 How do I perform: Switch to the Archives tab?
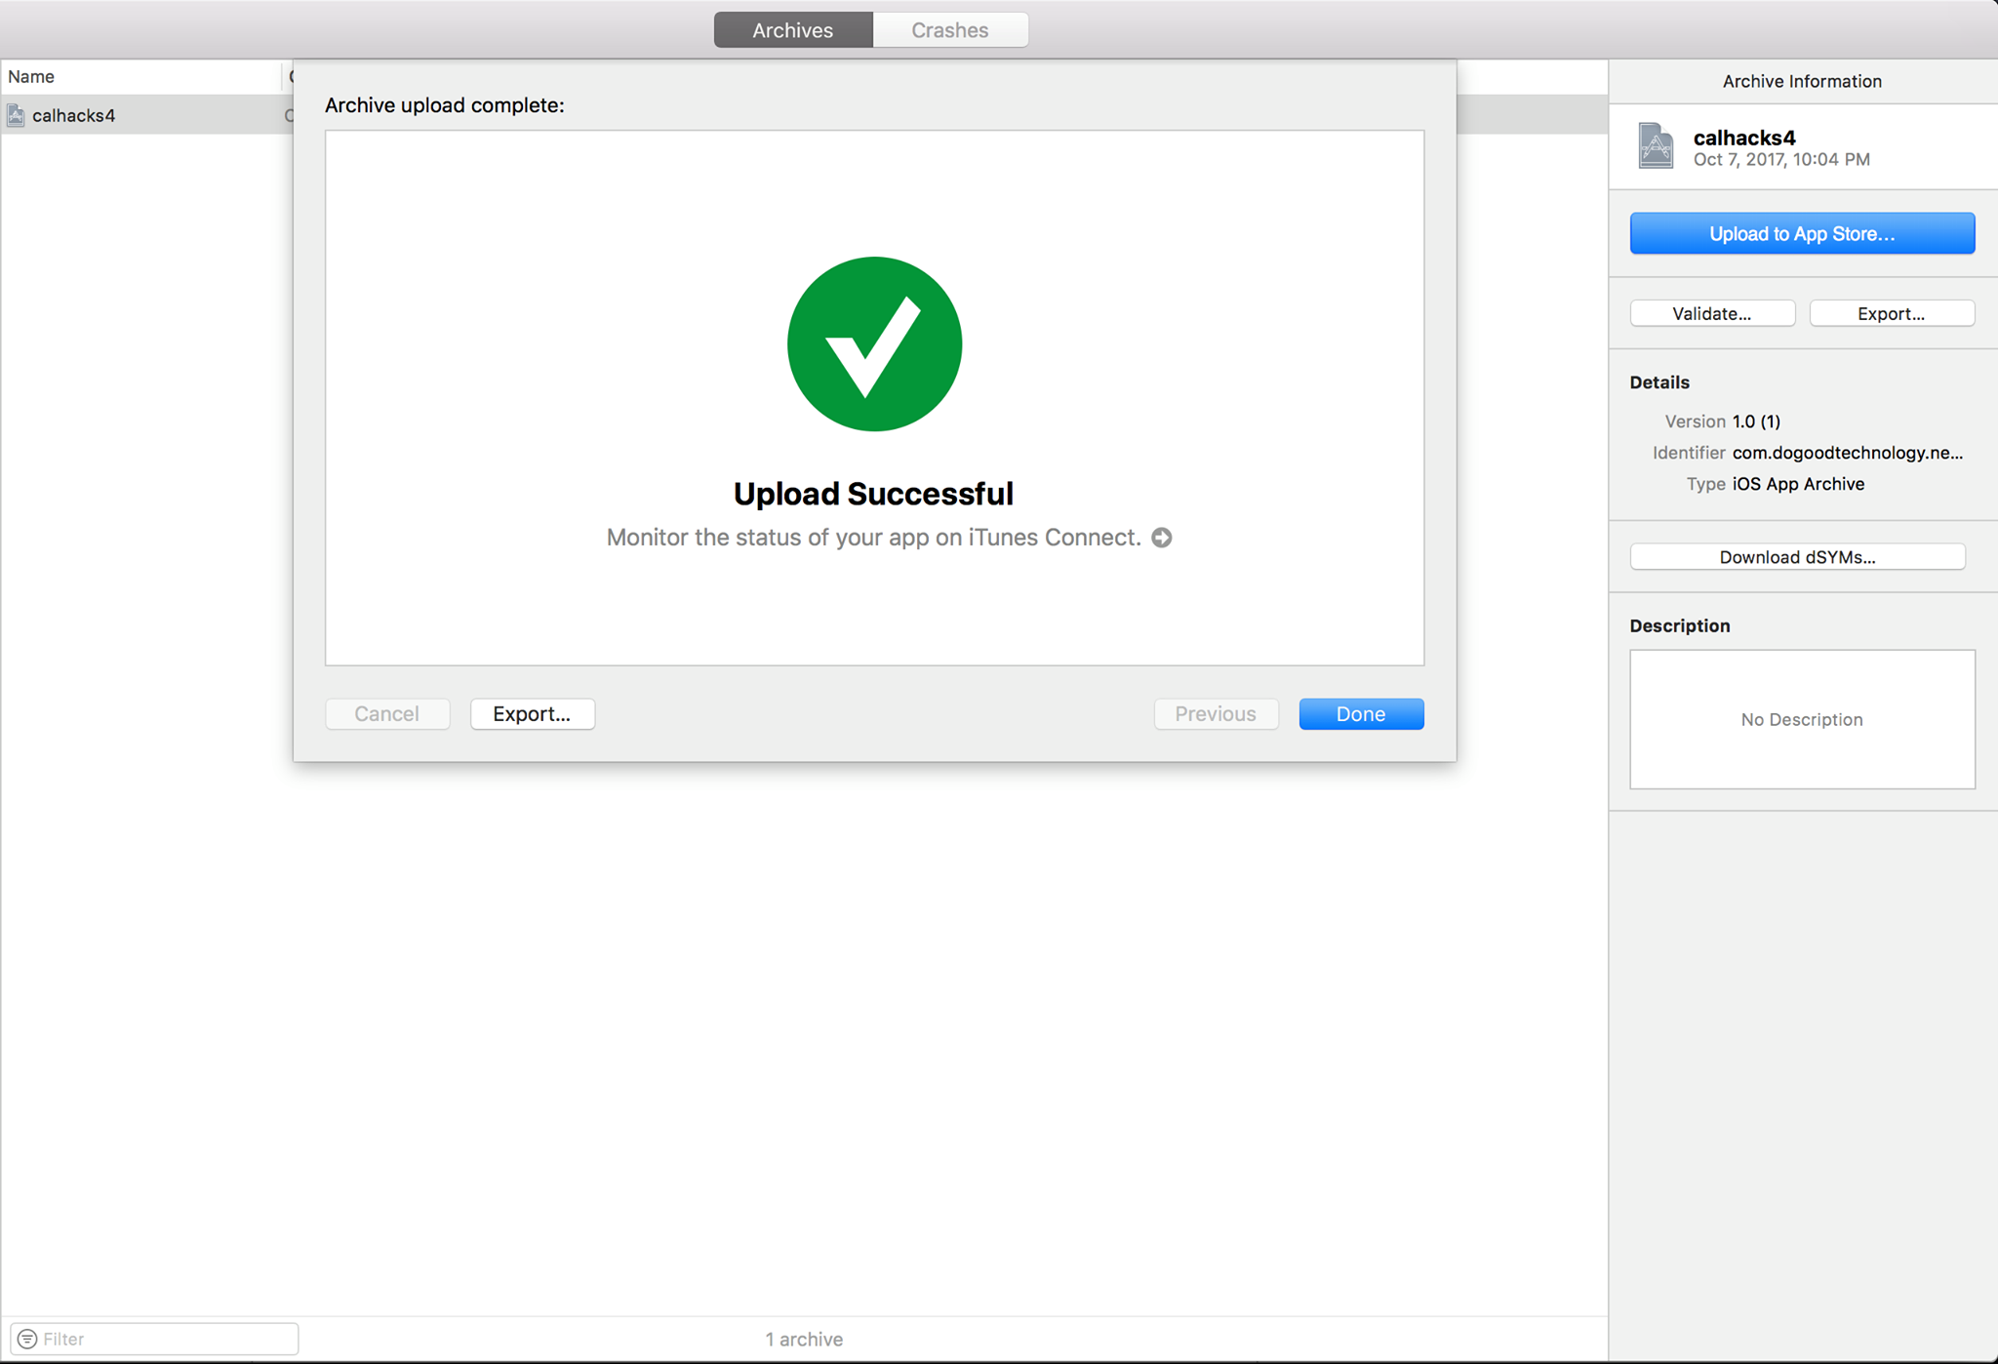click(x=792, y=30)
